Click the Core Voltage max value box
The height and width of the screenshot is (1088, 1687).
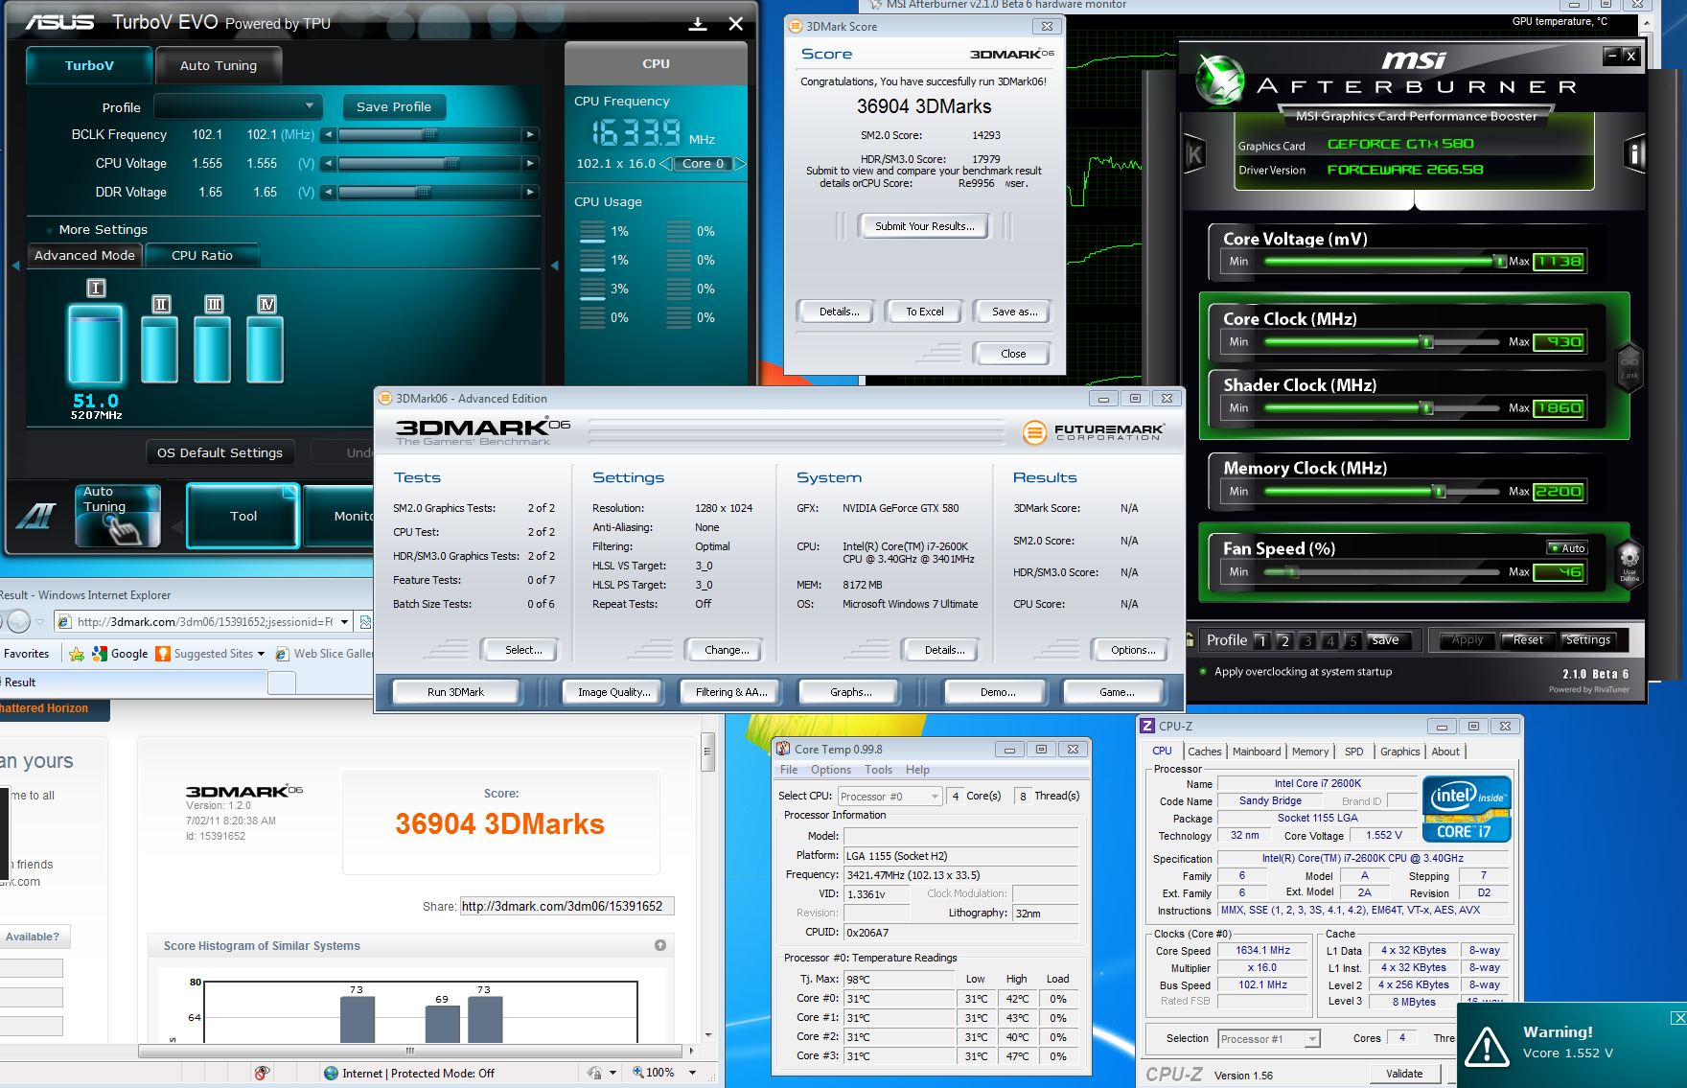point(1558,262)
